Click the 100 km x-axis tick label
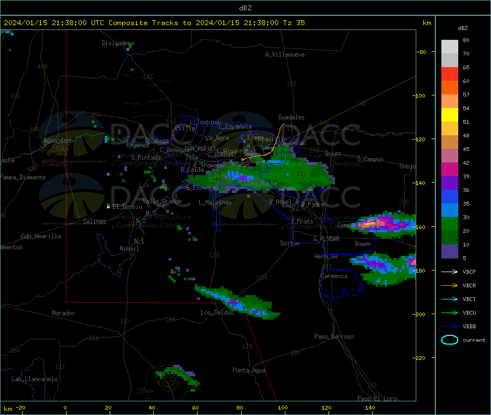The height and width of the screenshot is (415, 491). 283,407
